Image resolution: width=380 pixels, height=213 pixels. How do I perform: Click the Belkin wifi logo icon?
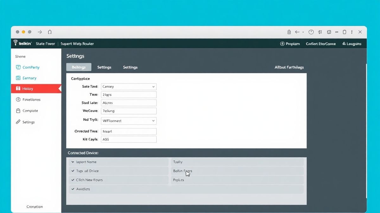coord(16,43)
